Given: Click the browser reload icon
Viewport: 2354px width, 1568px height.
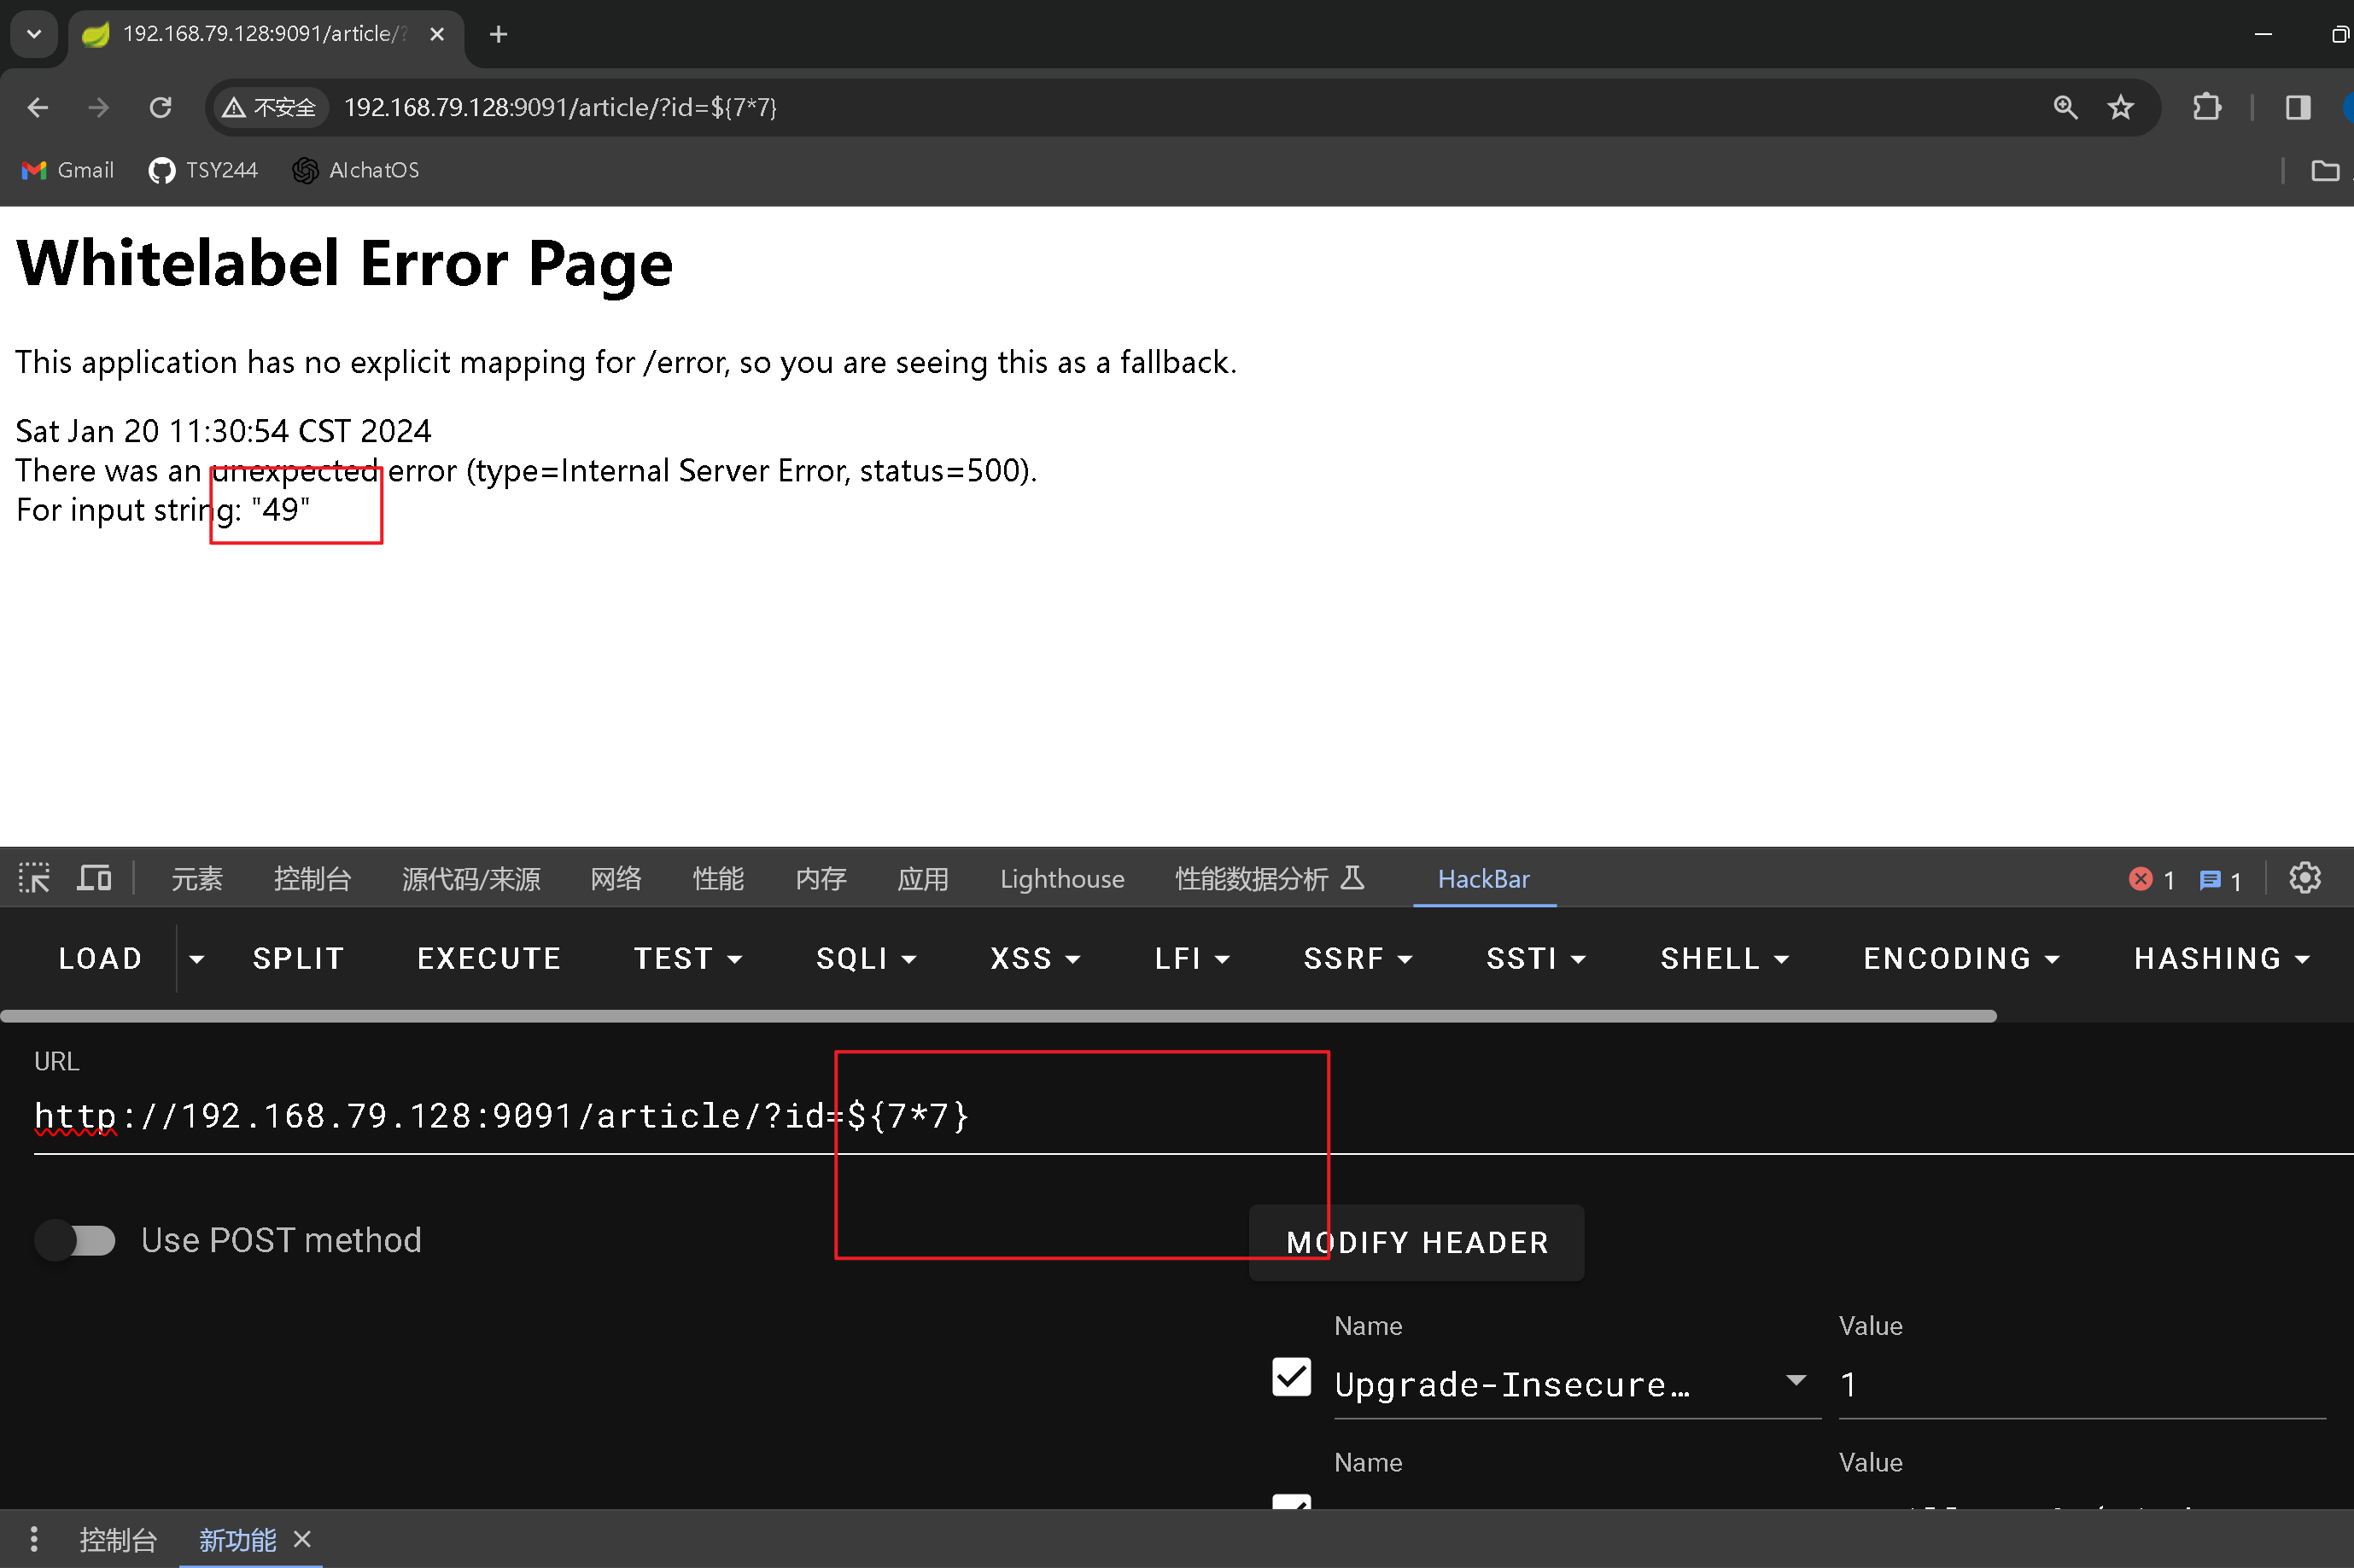Looking at the screenshot, I should [160, 107].
